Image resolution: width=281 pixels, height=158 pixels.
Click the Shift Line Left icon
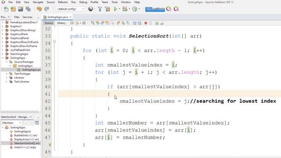click(134, 23)
